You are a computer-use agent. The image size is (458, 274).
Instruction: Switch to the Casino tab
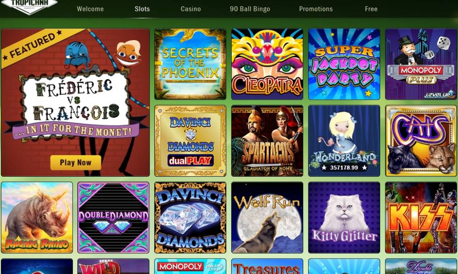[x=191, y=9]
